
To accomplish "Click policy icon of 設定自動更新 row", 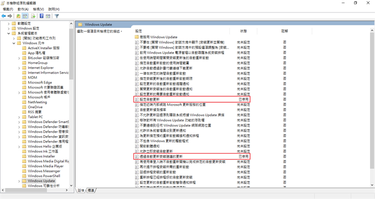I will (137, 99).
